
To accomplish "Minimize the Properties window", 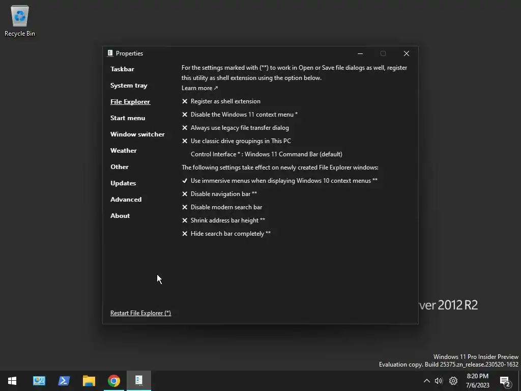I will click(360, 53).
